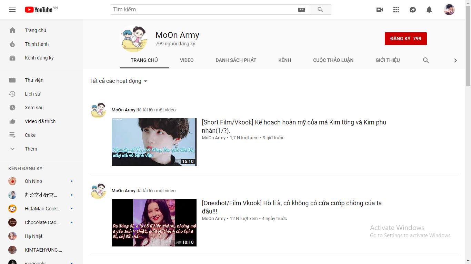Open the YouTube apps grid
The width and height of the screenshot is (471, 264).
tap(396, 10)
